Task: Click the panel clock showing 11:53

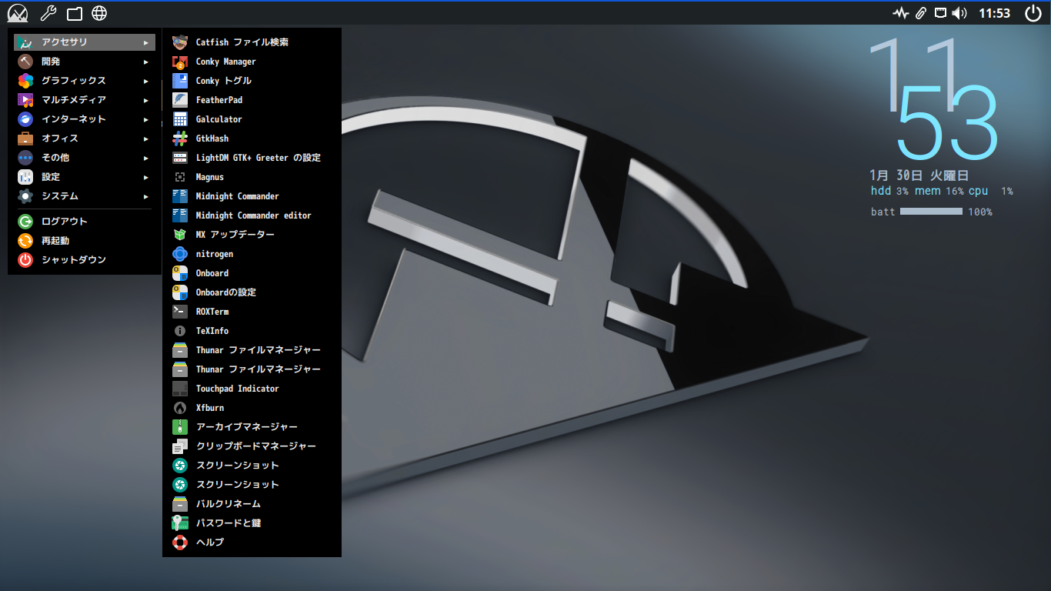Action: (994, 13)
